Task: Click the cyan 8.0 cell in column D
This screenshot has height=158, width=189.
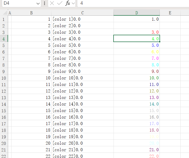Action: (137, 65)
